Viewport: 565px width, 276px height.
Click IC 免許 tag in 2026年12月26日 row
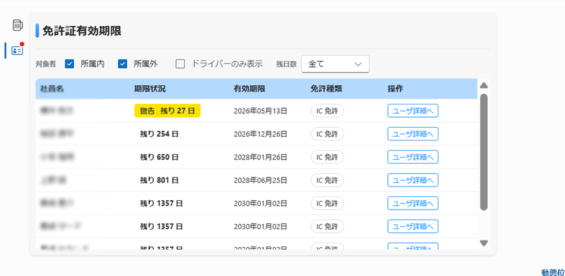tap(327, 134)
